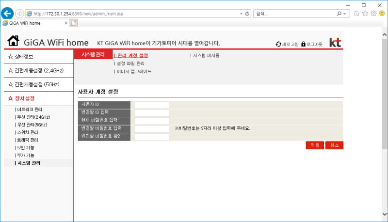Click the refresh icon in address bar
The height and width of the screenshot is (222, 388).
(x=247, y=14)
